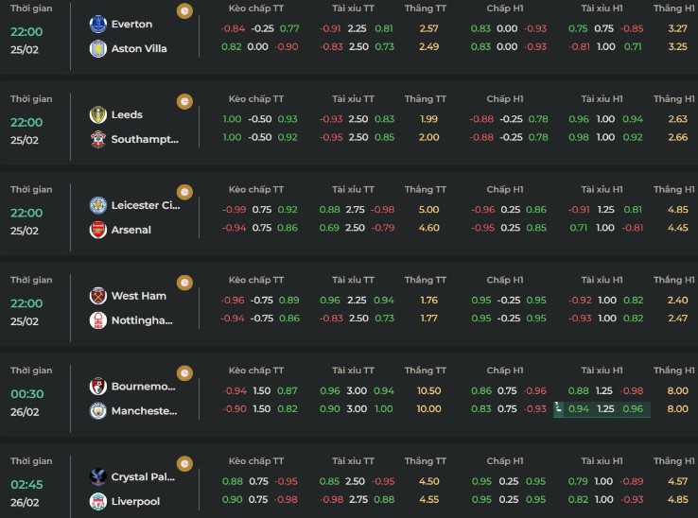This screenshot has height=518, width=698.
Task: Click the Manchester City badge icon
Action: 98,411
